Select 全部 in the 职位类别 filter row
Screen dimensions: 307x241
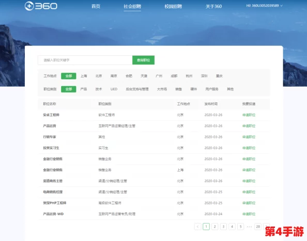pyautogui.click(x=69, y=89)
